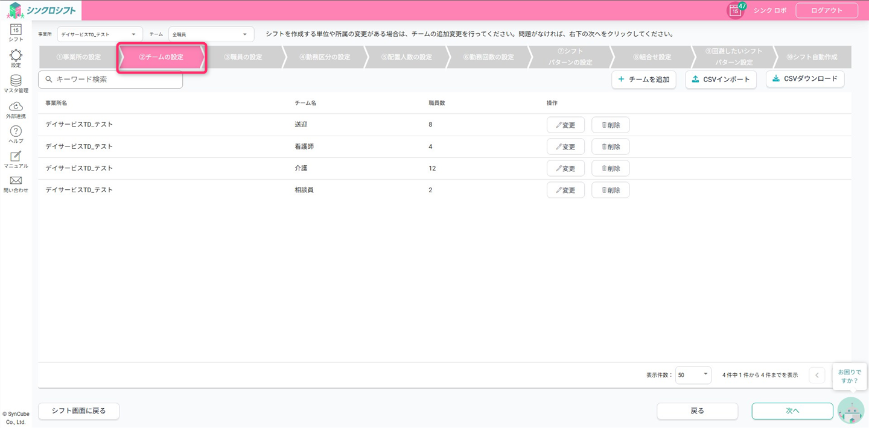The height and width of the screenshot is (428, 869).
Task: Click the チームを追加 button
Action: tap(644, 80)
